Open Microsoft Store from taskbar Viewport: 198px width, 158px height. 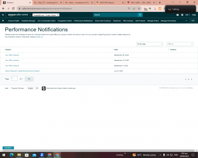tap(27, 155)
